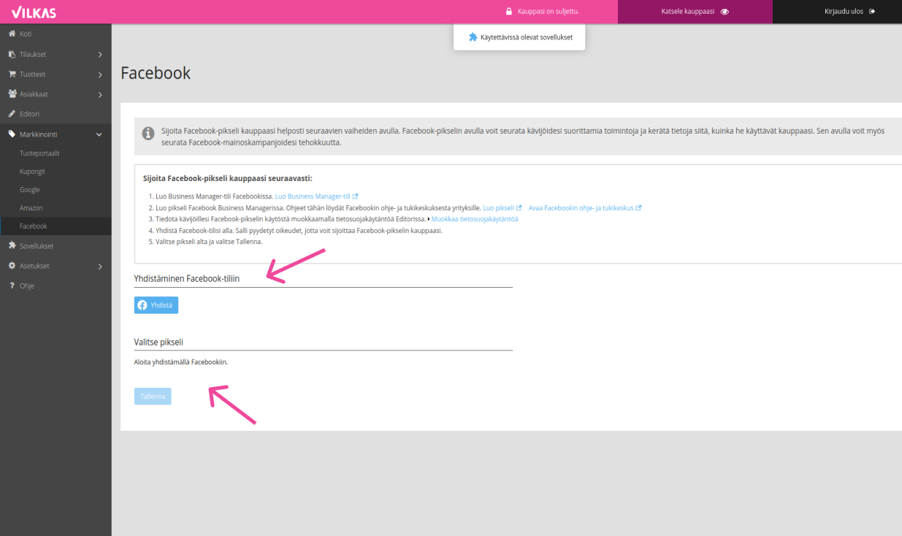Image resolution: width=902 pixels, height=536 pixels.
Task: Expand the Tuotteet submenu chevron
Action: click(x=100, y=74)
